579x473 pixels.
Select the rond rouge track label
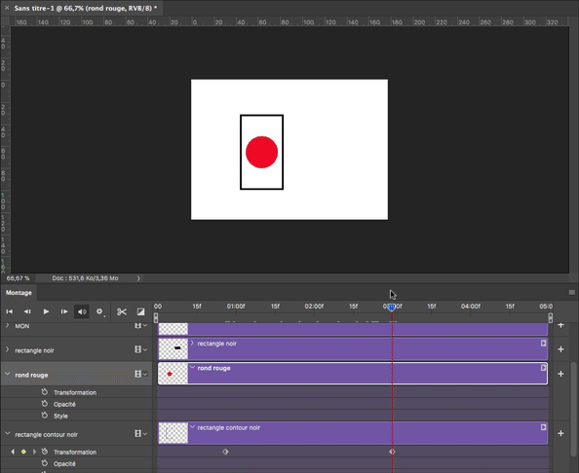(31, 375)
